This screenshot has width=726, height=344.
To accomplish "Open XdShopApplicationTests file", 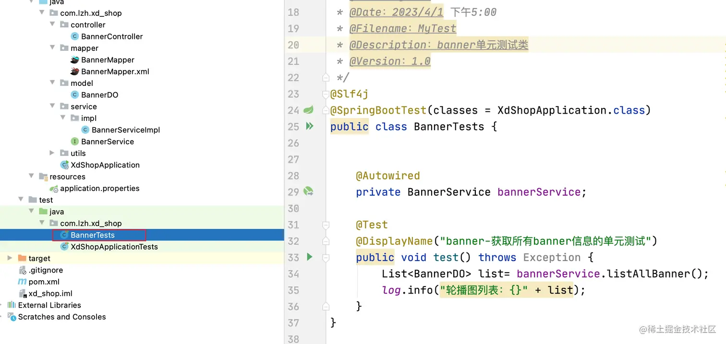I will coord(114,247).
